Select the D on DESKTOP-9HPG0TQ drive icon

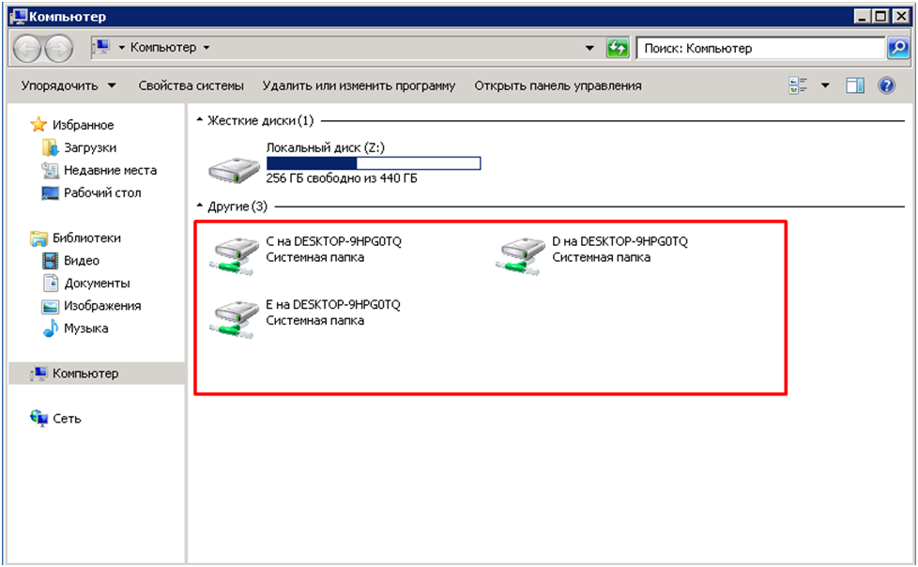(x=520, y=255)
